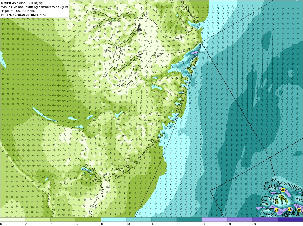Click the legend scale value 10
The width and height of the screenshot is (303, 226).
coord(128,224)
